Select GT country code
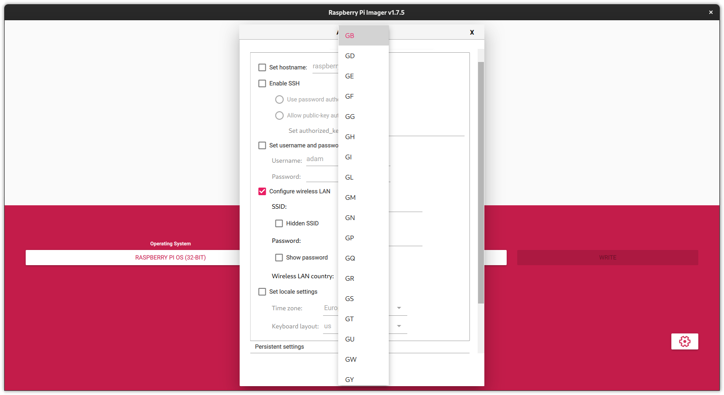This screenshot has width=724, height=395. coord(363,319)
